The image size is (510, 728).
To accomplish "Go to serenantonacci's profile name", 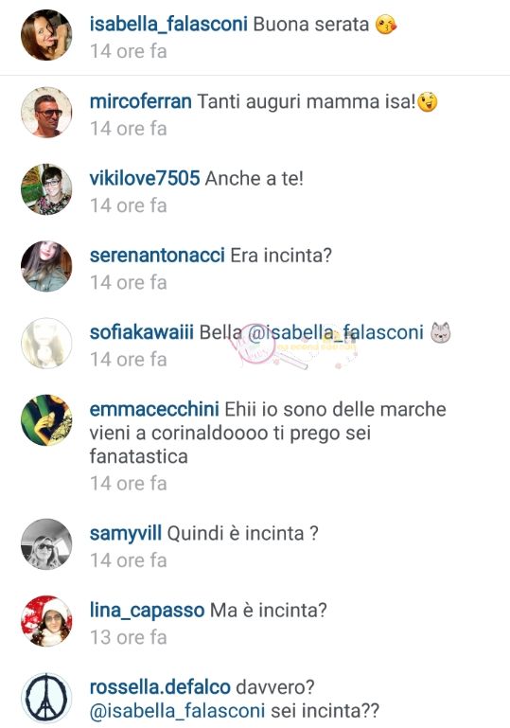I will coord(157,256).
